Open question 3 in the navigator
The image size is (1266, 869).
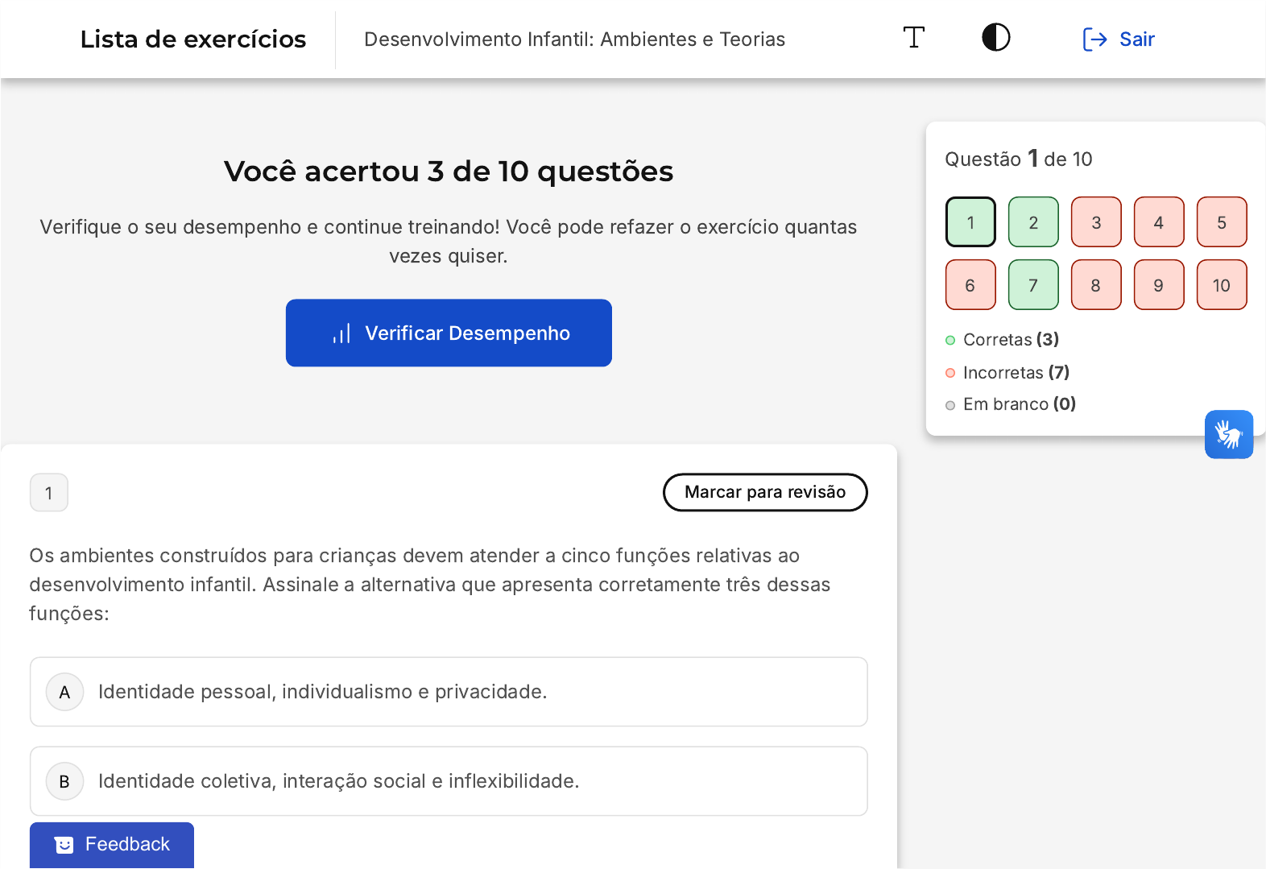(1096, 222)
